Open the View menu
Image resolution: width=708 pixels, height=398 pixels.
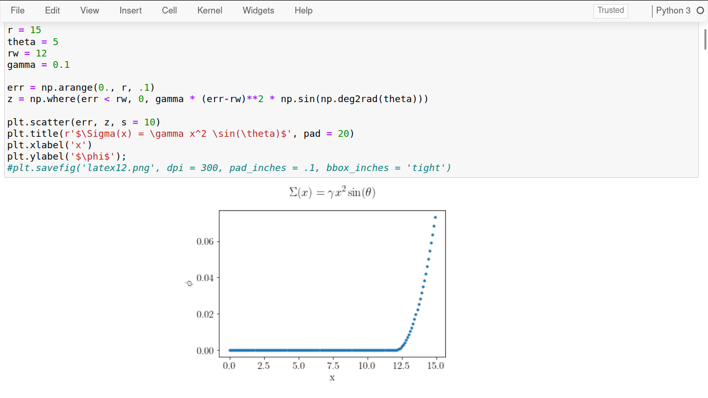coord(90,10)
